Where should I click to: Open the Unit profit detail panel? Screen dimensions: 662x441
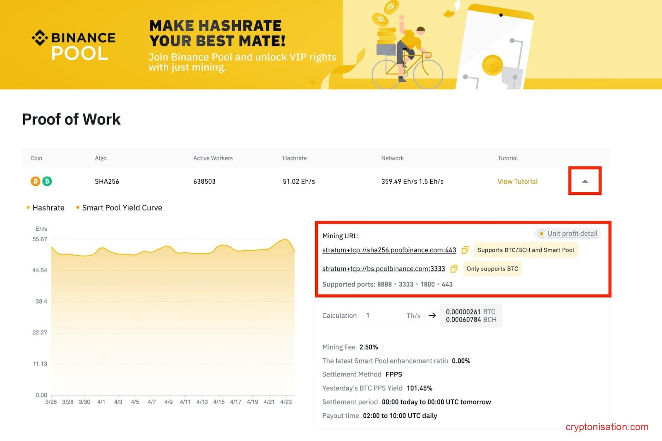[571, 233]
